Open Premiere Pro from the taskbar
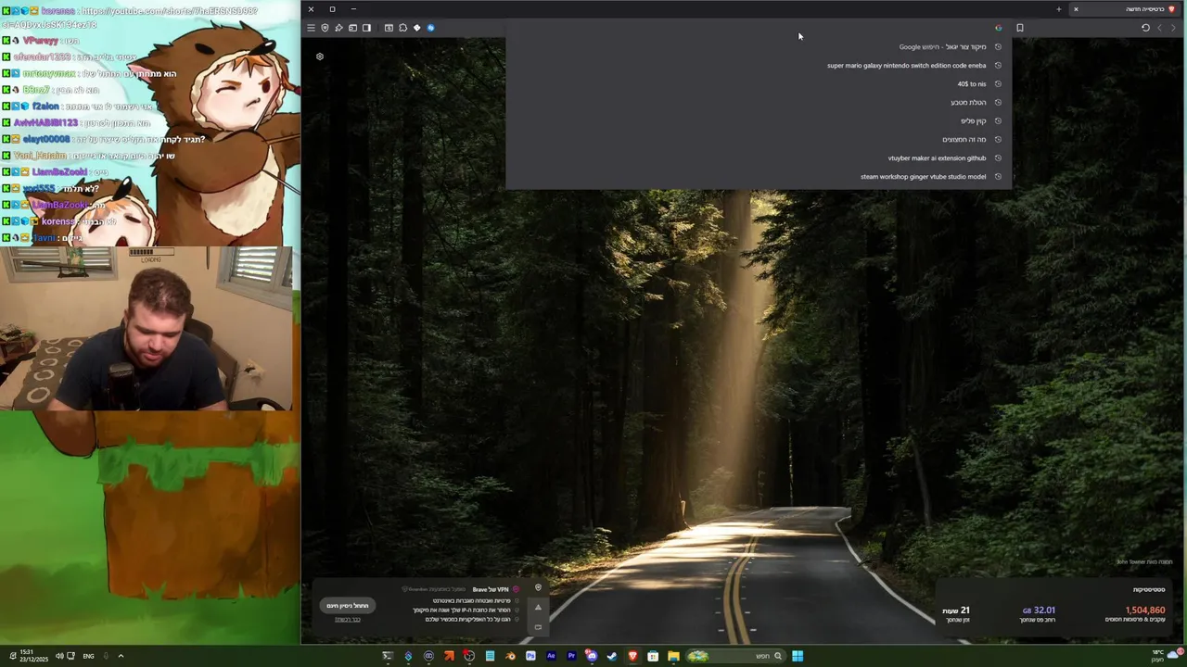The height and width of the screenshot is (667, 1187). click(x=571, y=656)
